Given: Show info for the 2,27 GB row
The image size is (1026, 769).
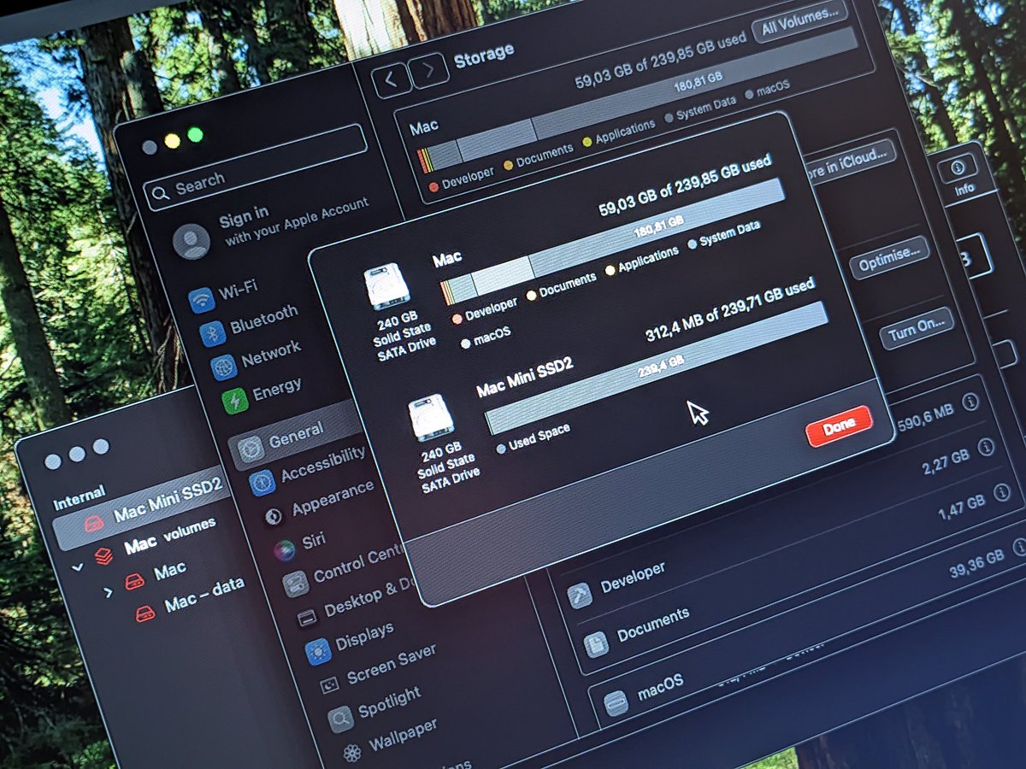Looking at the screenshot, I should pyautogui.click(x=986, y=446).
